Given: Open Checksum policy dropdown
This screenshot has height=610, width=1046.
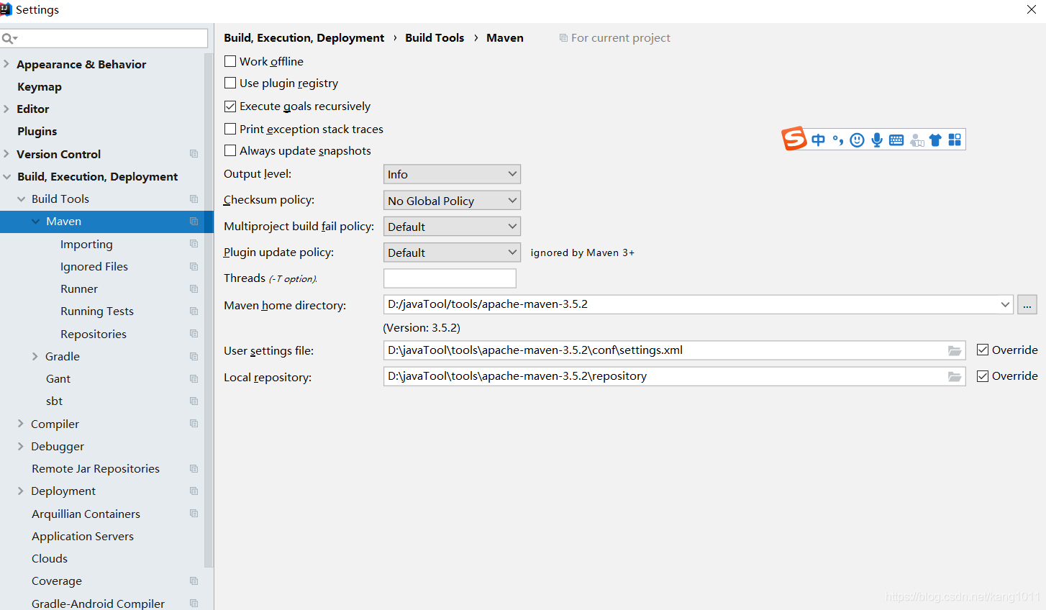Looking at the screenshot, I should pos(452,201).
